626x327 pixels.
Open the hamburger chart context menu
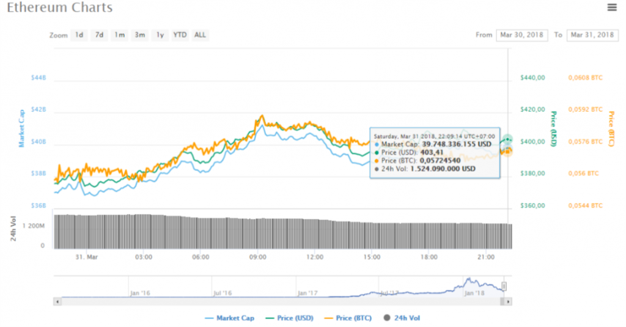[612, 7]
